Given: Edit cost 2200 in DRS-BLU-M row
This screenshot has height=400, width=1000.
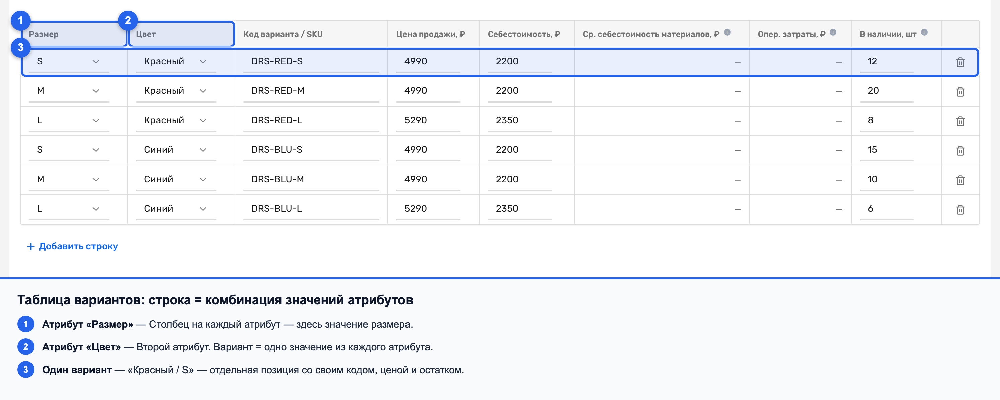Looking at the screenshot, I should pyautogui.click(x=520, y=179).
